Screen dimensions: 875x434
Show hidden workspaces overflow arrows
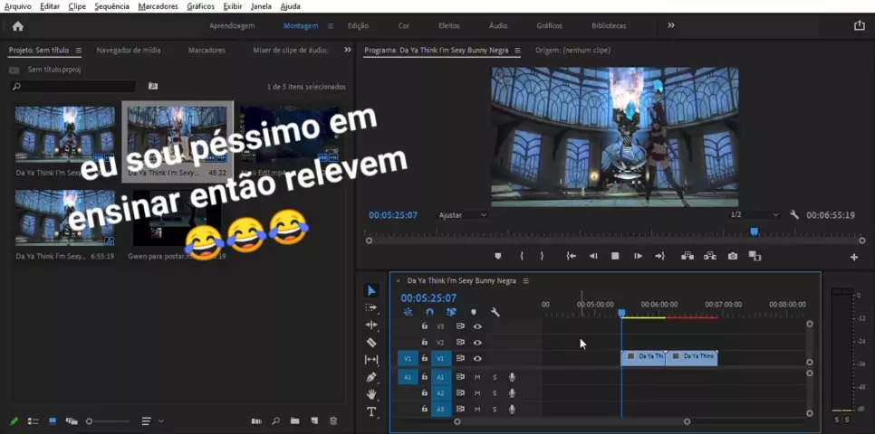point(671,25)
